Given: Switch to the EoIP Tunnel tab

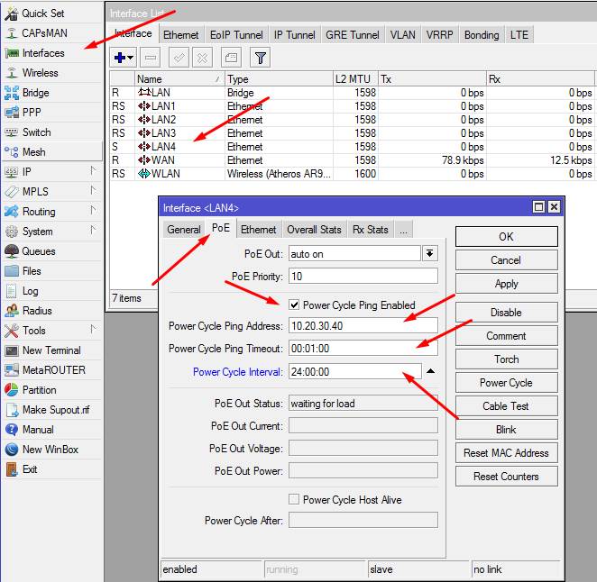Looking at the screenshot, I should pos(236,35).
